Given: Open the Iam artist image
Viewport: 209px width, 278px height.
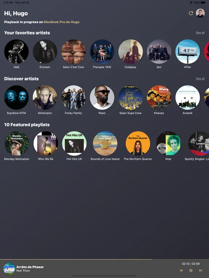Looking at the screenshot, I should [x=159, y=51].
